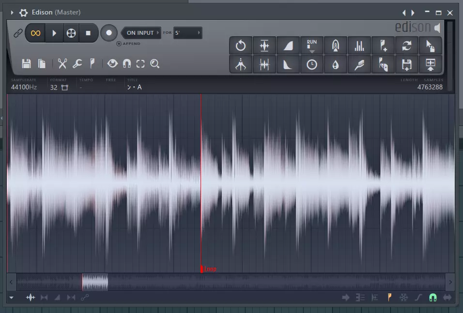The image size is (463, 313).
Task: Open the magnifier zoom menu
Action: tap(154, 64)
